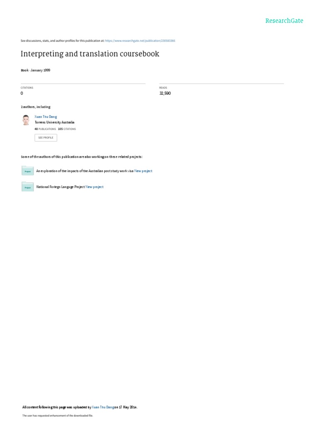319x426 pixels.
Task: Click the SEE PROFILE button
Action: (x=46, y=138)
